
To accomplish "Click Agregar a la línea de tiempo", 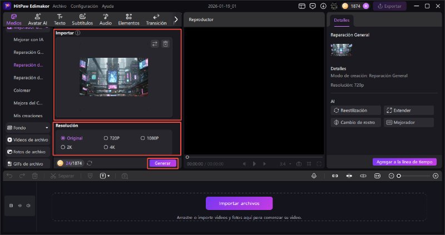I will click(x=404, y=162).
